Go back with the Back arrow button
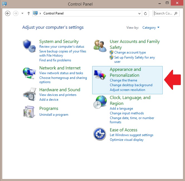The width and height of the screenshot is (185, 181). [x=8, y=13]
